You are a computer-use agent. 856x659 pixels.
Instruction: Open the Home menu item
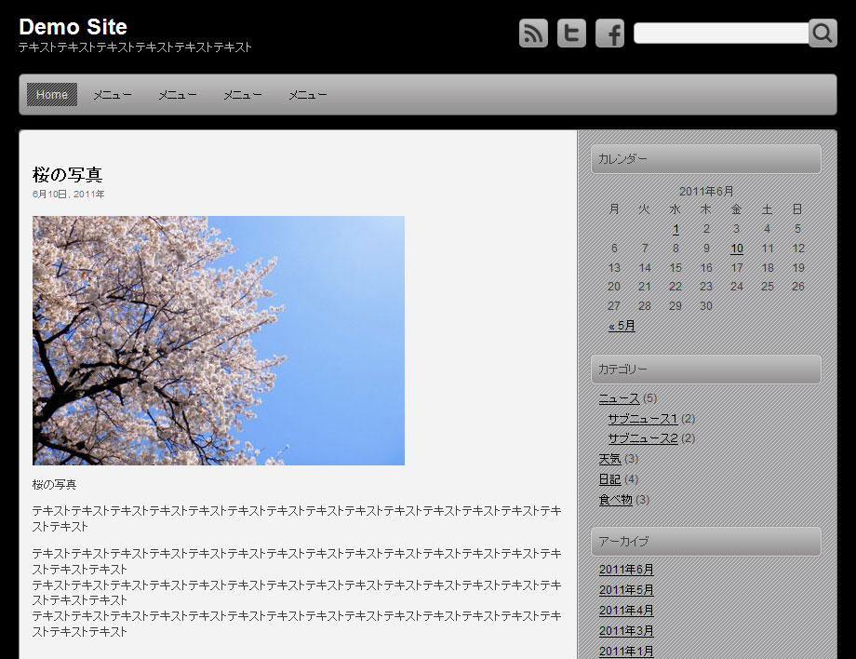click(x=52, y=94)
